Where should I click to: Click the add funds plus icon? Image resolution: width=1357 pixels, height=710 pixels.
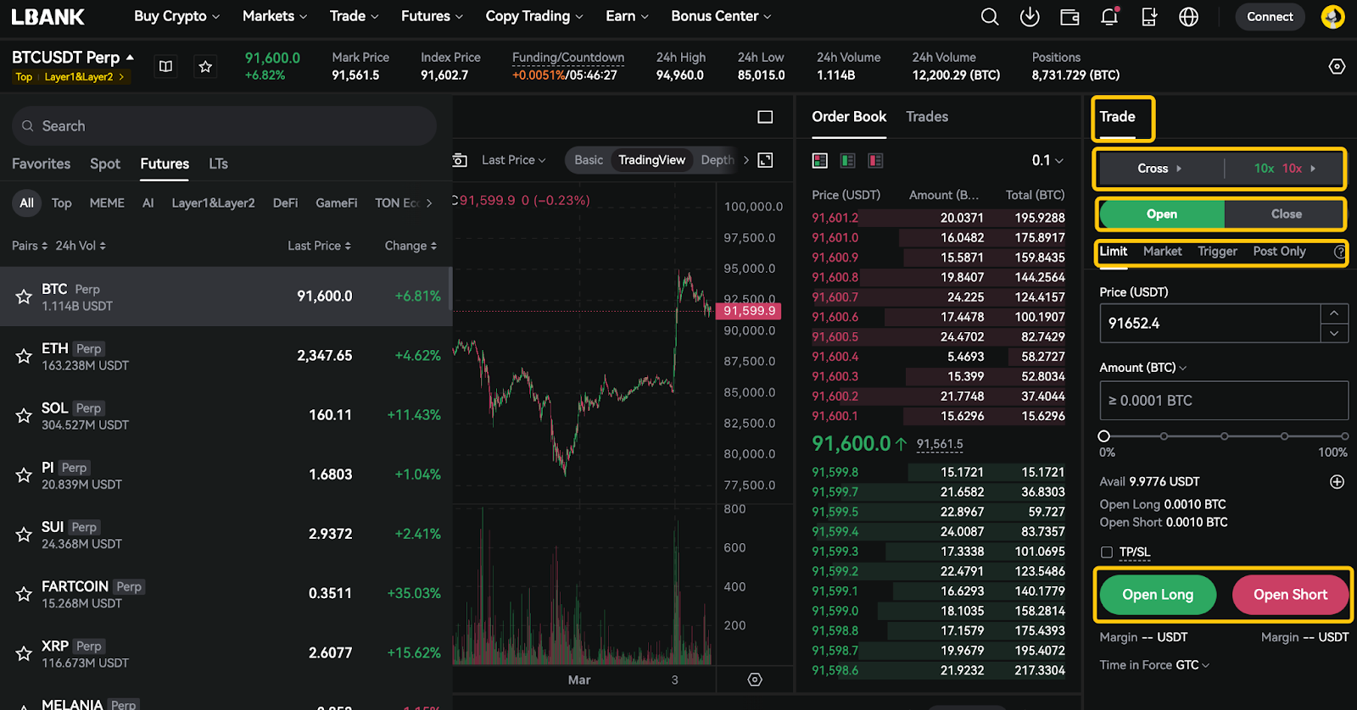click(x=1337, y=481)
